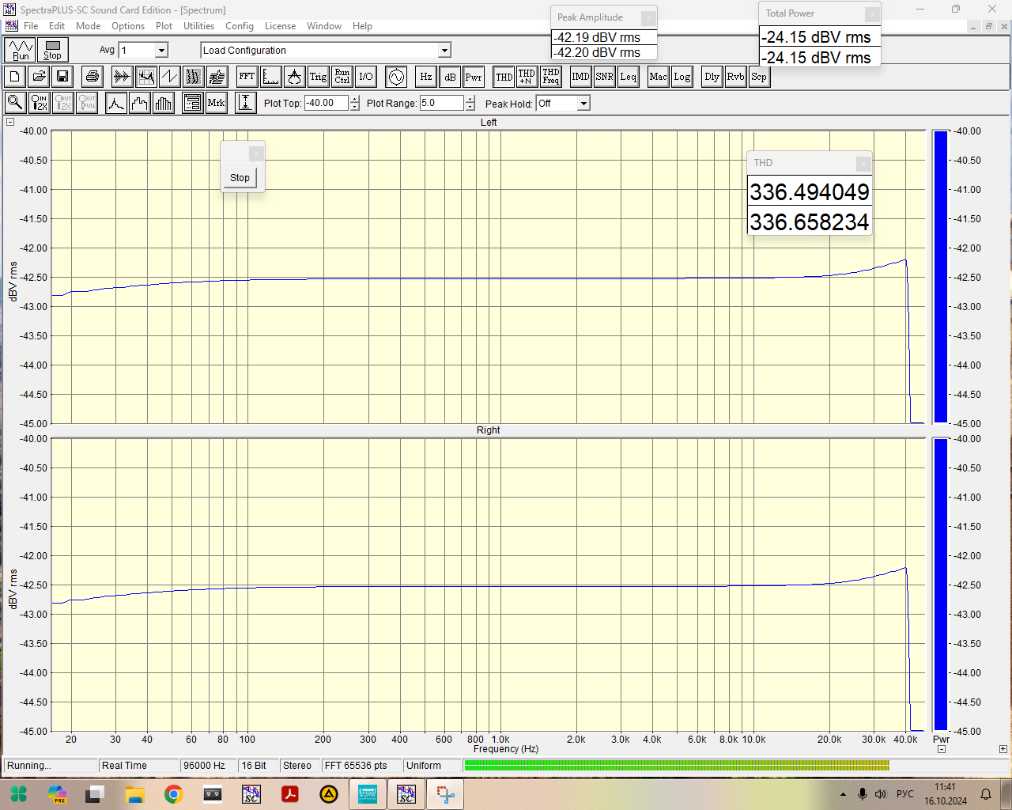The width and height of the screenshot is (1012, 810).
Task: Increase Plot Range with the up arrow
Action: 470,100
